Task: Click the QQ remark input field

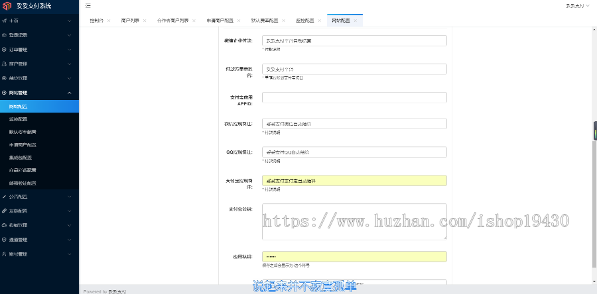Action: pyautogui.click(x=354, y=152)
